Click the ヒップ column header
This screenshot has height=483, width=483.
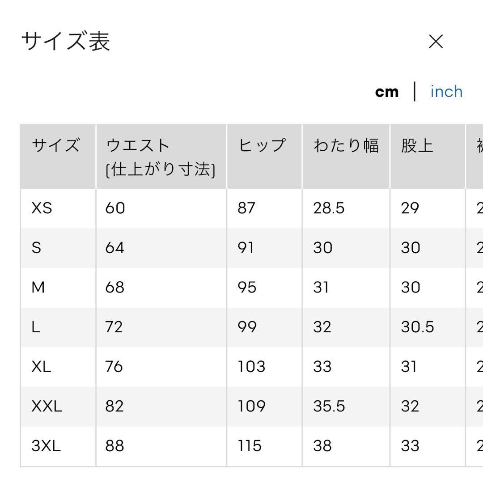(262, 145)
